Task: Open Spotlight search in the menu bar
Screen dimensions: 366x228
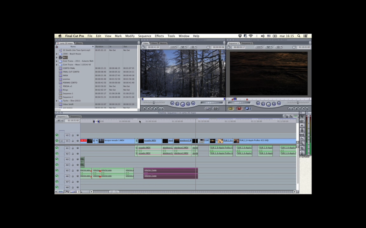Action: [299, 36]
